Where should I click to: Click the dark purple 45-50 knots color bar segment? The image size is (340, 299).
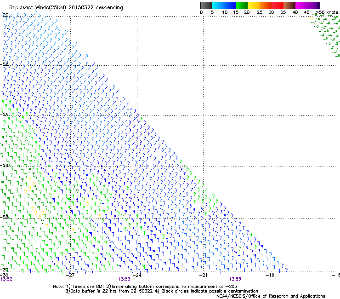point(313,6)
